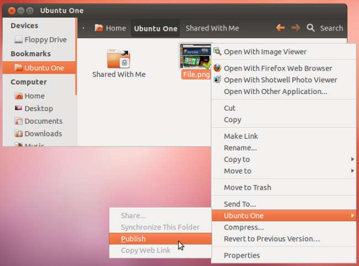
Task: Click the Shared With Me path button
Action: pos(212,28)
